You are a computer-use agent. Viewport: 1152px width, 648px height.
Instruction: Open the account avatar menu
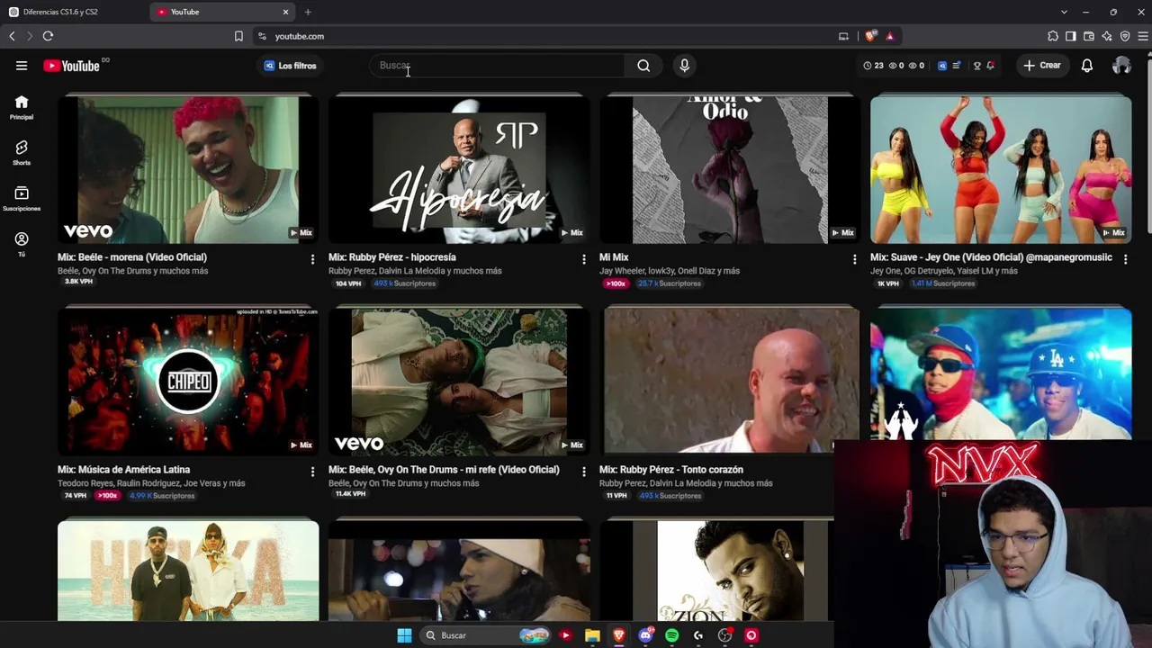pyautogui.click(x=1121, y=66)
